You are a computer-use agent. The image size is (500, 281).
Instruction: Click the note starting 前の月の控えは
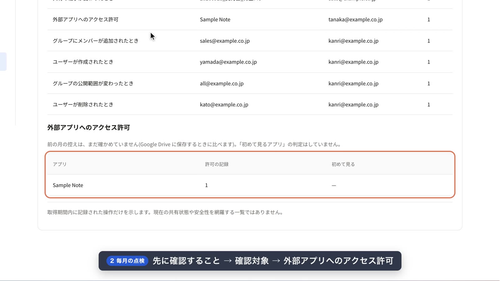coord(195,144)
